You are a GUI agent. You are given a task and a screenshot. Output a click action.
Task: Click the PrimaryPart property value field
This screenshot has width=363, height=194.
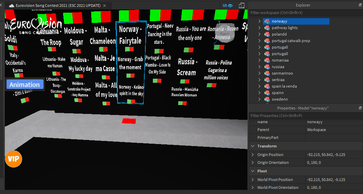[334, 138]
